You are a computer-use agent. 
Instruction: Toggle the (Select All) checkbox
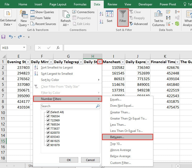pyautogui.click(x=48, y=112)
